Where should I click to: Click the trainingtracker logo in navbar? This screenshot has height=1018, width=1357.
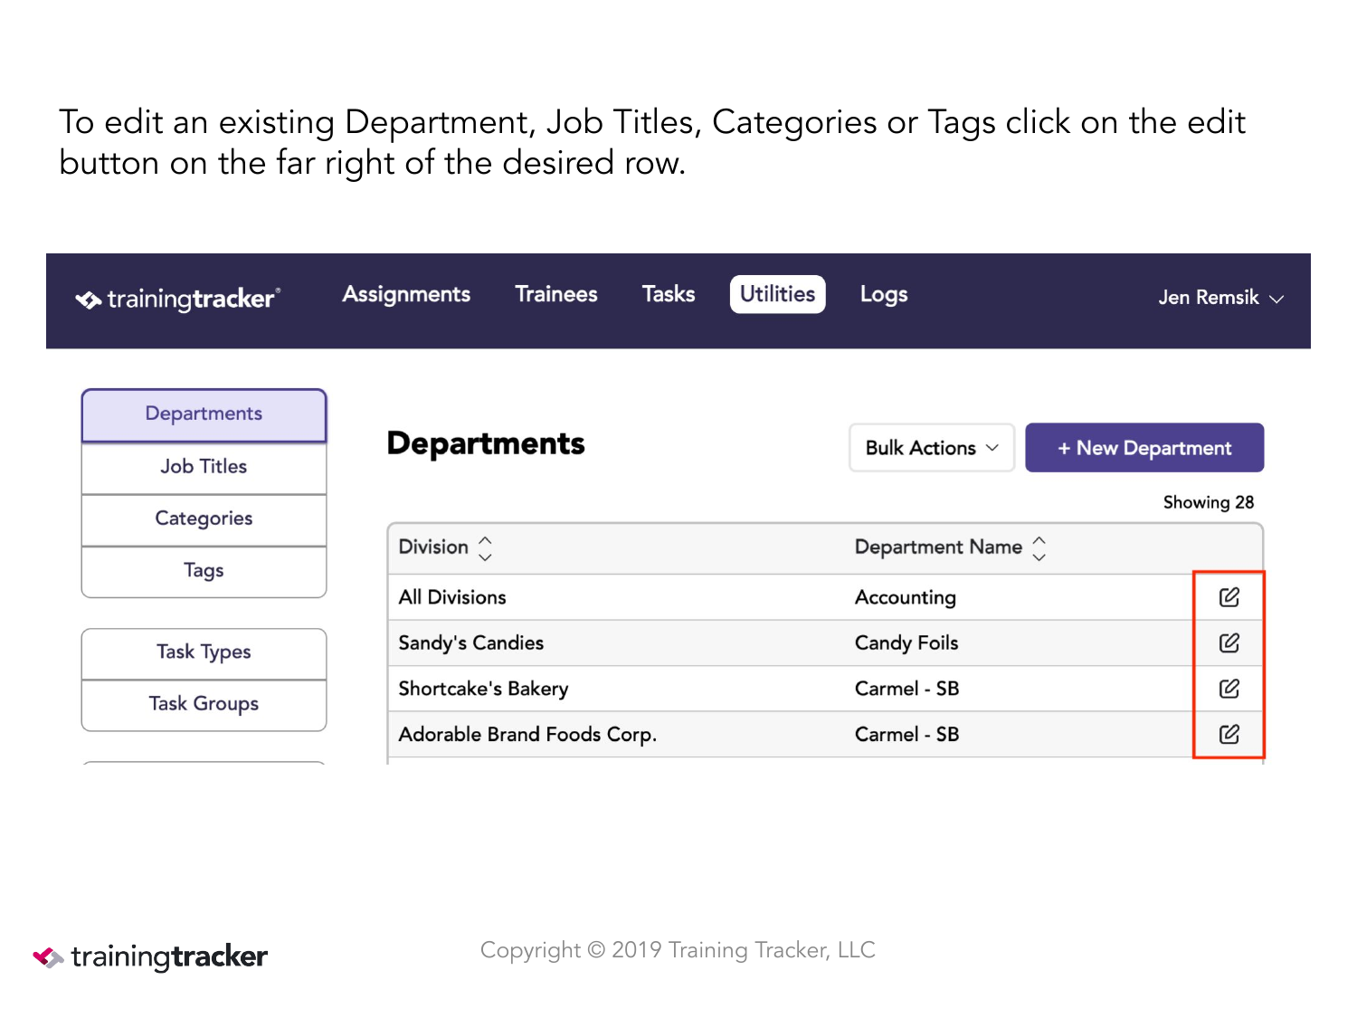point(178,299)
